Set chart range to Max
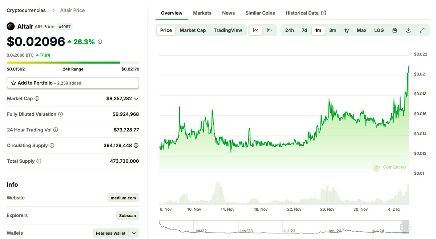 [x=362, y=31]
